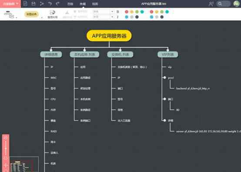Viewport: 241px width, 172px height.
Task: Open the font family dropdown
Action: 104,12
